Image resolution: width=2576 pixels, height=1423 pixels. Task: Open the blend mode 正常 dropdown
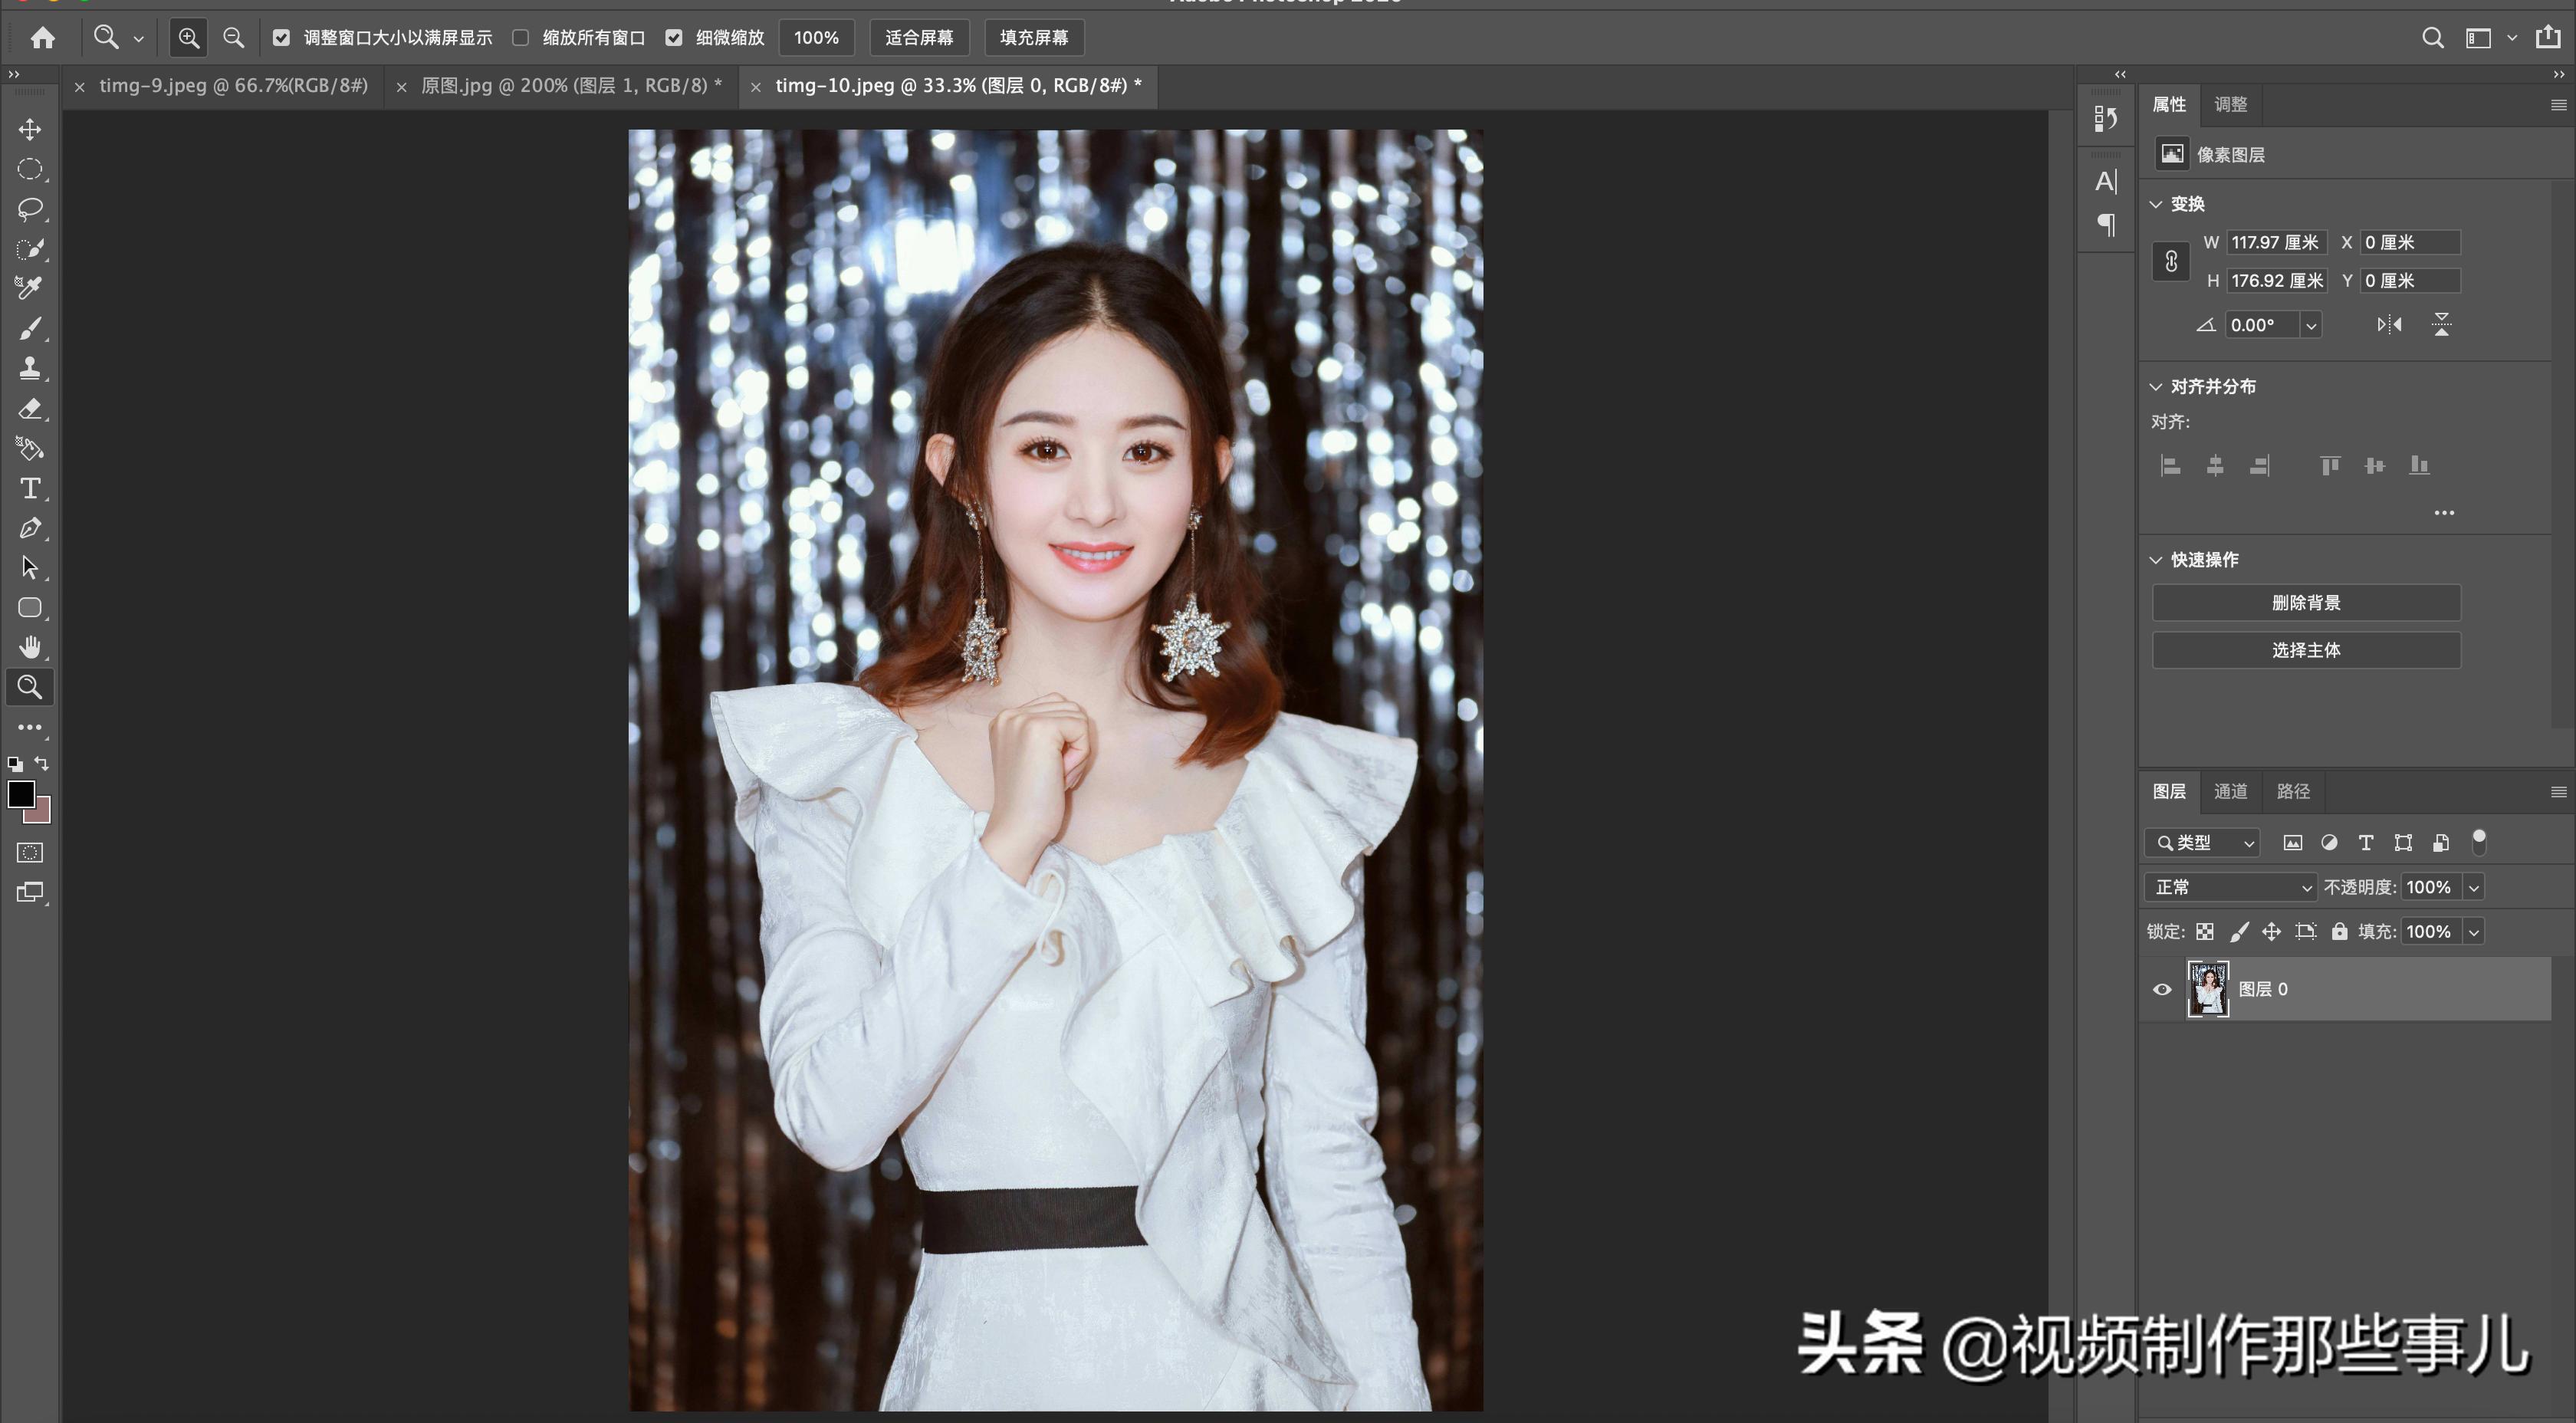(x=2230, y=887)
